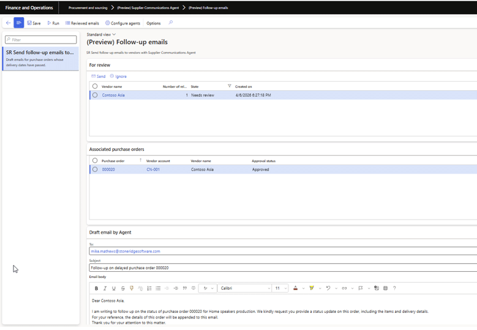Screen dimensions: 477x330
Task: Open the Contoso Asia vendor link
Action: pyautogui.click(x=113, y=95)
